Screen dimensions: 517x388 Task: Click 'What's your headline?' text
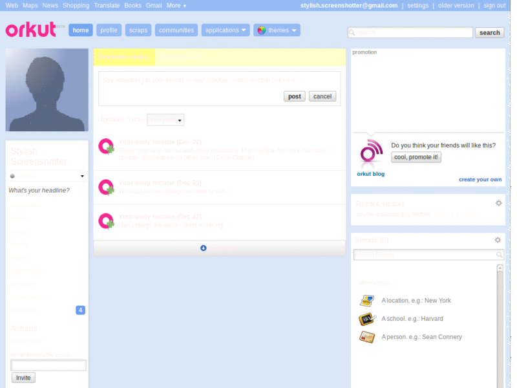click(39, 190)
